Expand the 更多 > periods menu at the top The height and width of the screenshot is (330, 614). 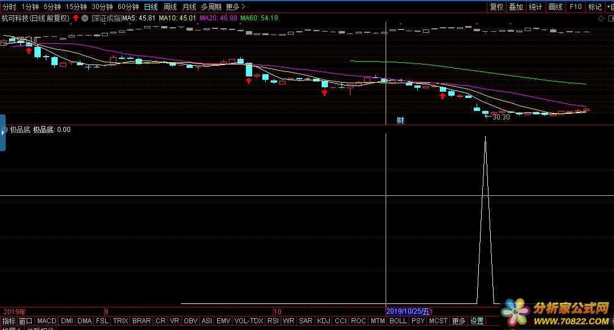pyautogui.click(x=235, y=7)
